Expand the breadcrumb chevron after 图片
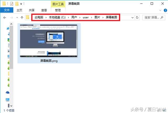The height and width of the screenshot is (113, 168). pyautogui.click(x=103, y=17)
